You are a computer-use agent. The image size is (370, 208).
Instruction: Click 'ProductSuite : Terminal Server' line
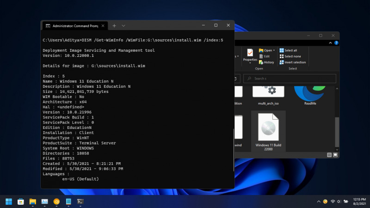(x=79, y=143)
